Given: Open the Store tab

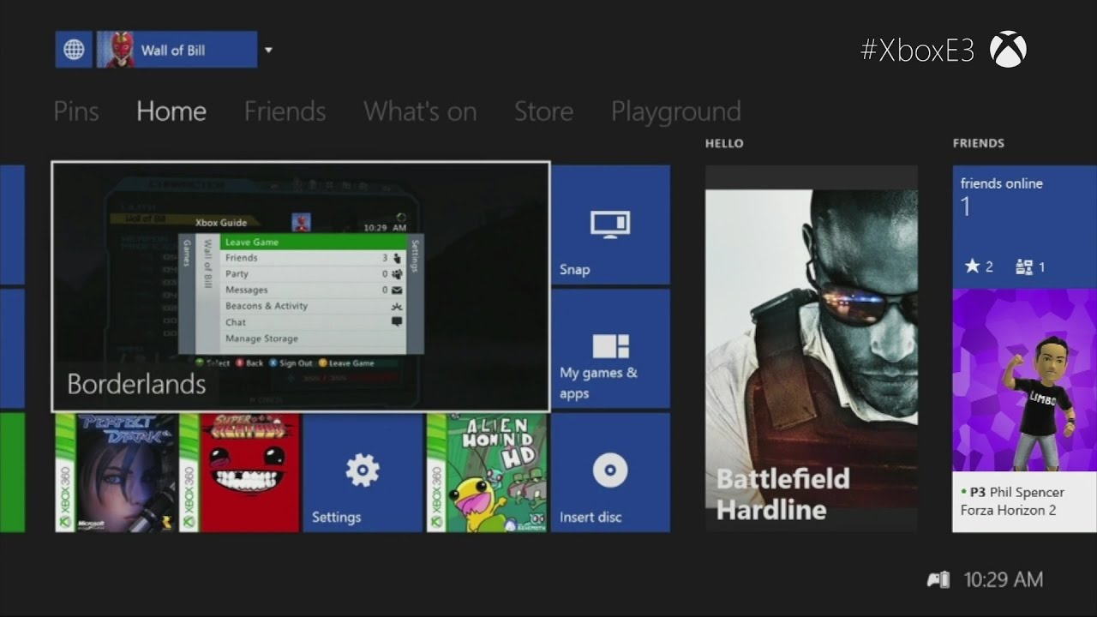Looking at the screenshot, I should coord(543,111).
